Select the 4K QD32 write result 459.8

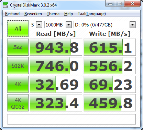pyautogui.click(x=110, y=103)
